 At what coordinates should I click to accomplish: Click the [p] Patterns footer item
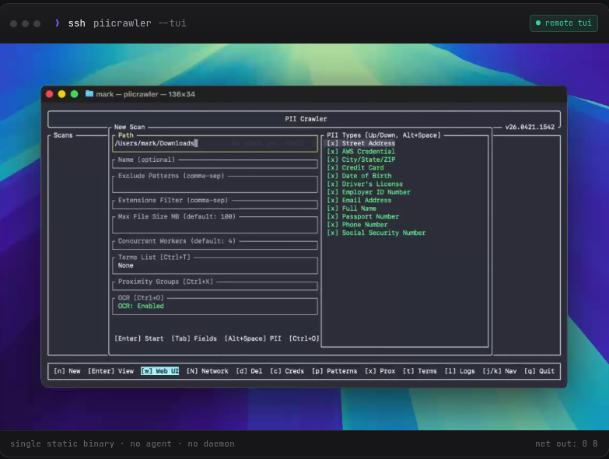point(334,371)
